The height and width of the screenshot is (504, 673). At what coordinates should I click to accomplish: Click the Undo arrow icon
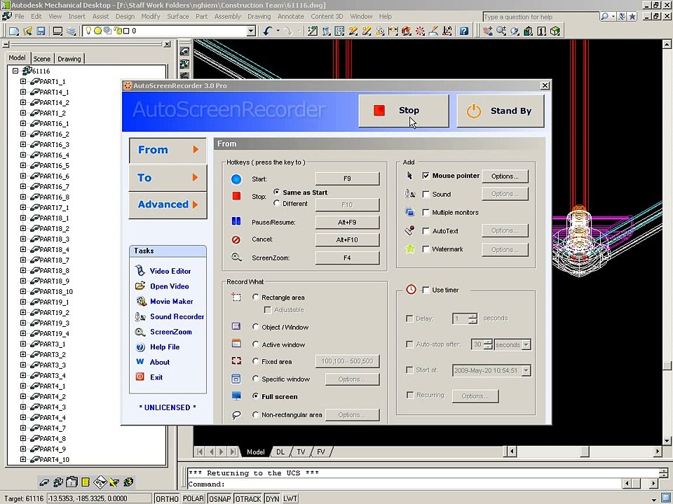pyautogui.click(x=267, y=31)
